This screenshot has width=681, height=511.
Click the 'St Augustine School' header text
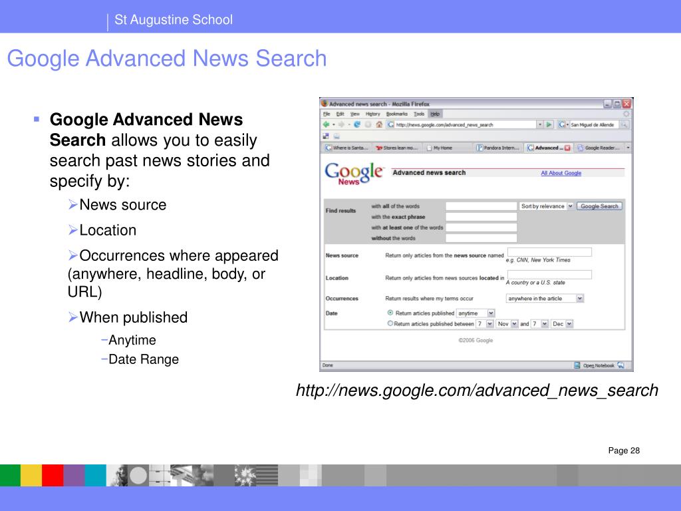pos(174,19)
